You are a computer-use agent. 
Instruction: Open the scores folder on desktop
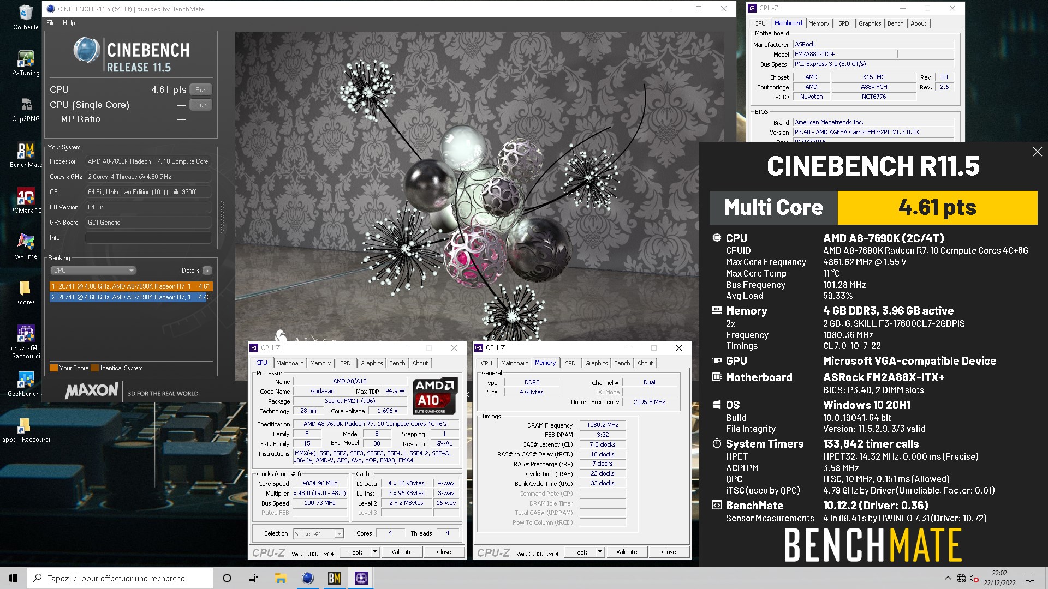tap(26, 292)
